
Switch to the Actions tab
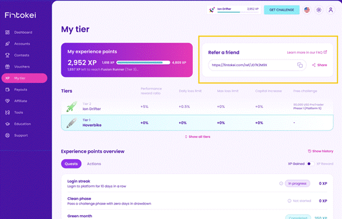(94, 163)
